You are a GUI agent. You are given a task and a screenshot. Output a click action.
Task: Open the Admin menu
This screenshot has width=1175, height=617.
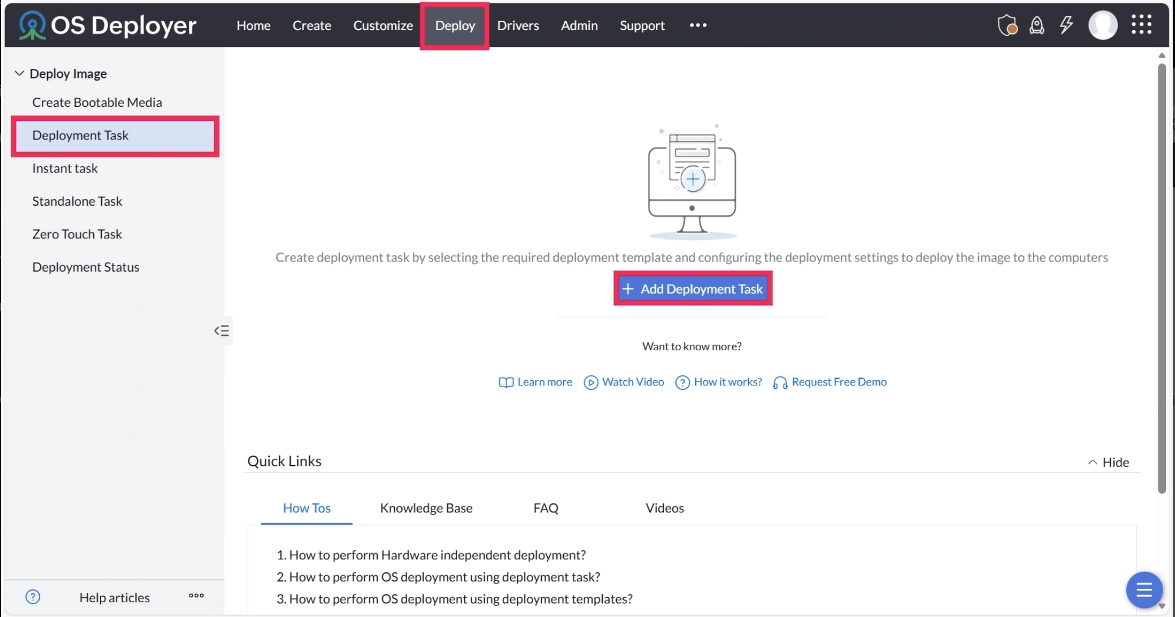pos(579,25)
